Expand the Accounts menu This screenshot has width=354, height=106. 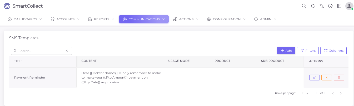click(65, 19)
